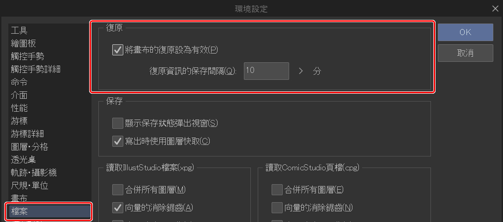Toggle 將畫布的復原設為有效 checkbox
This screenshot has width=503, height=222.
pos(117,50)
